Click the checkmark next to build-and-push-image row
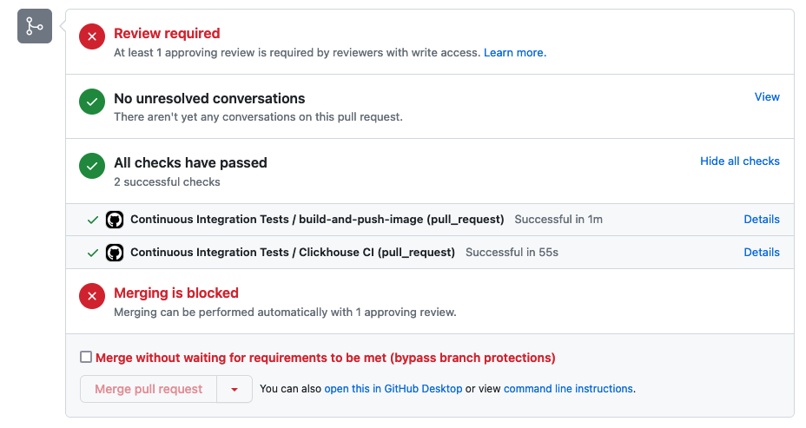806x428 pixels. pyautogui.click(x=93, y=220)
